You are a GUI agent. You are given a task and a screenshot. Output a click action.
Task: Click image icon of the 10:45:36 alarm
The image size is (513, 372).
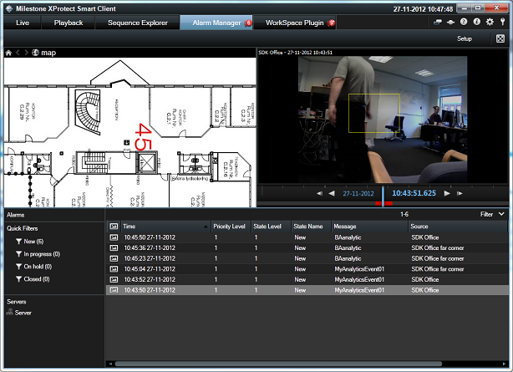coord(114,248)
